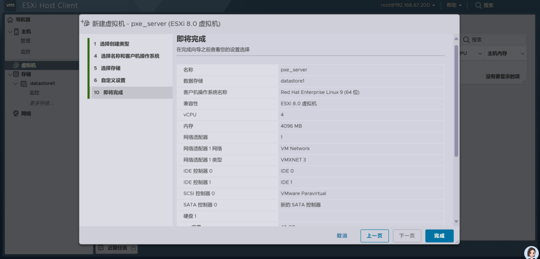Click the Ready to complete heading
540x259 pixels.
click(191, 39)
